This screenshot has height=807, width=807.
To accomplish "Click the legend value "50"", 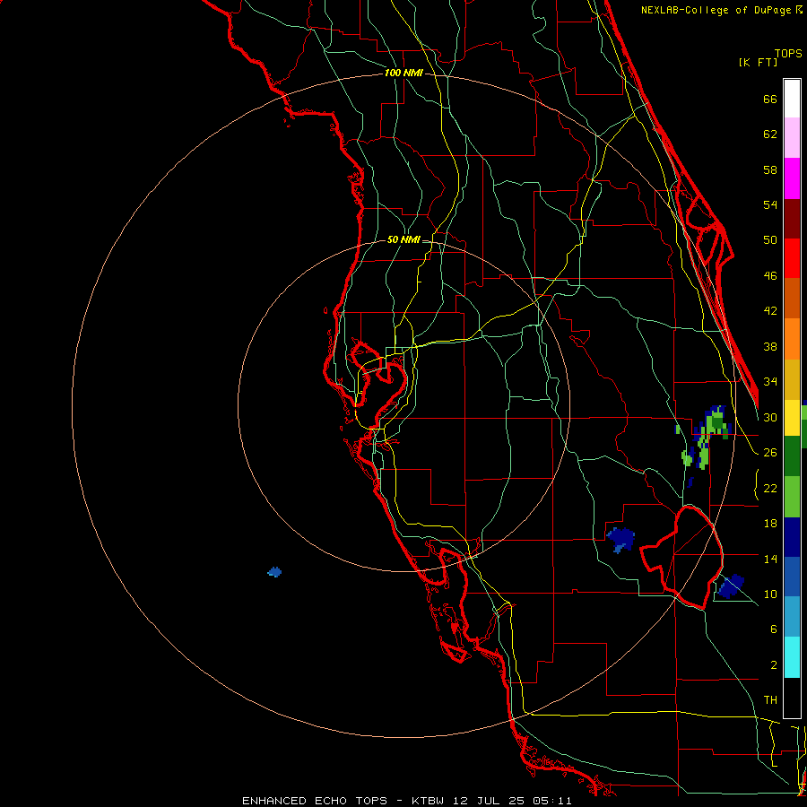I will click(770, 239).
